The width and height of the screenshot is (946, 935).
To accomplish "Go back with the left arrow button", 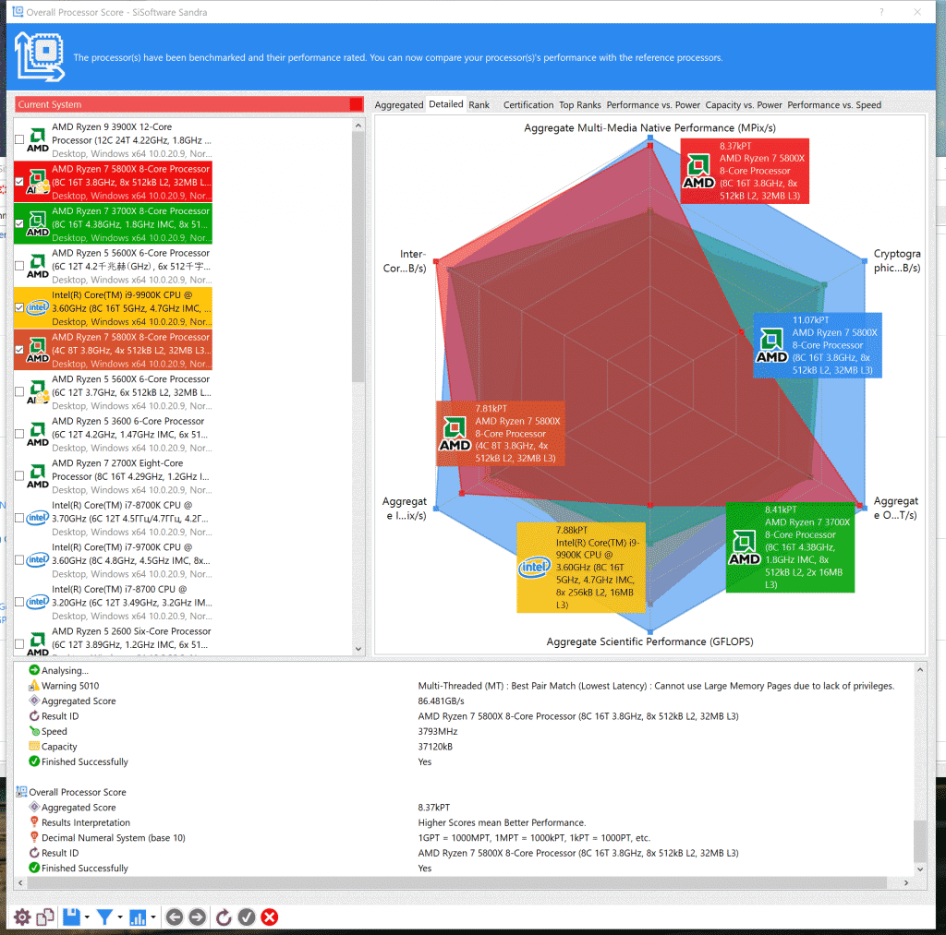I will (x=175, y=917).
